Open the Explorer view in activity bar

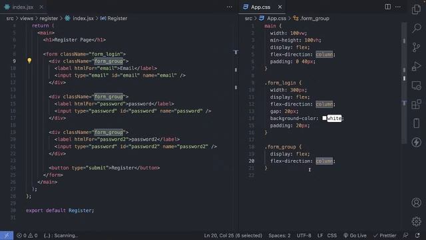click(x=416, y=9)
